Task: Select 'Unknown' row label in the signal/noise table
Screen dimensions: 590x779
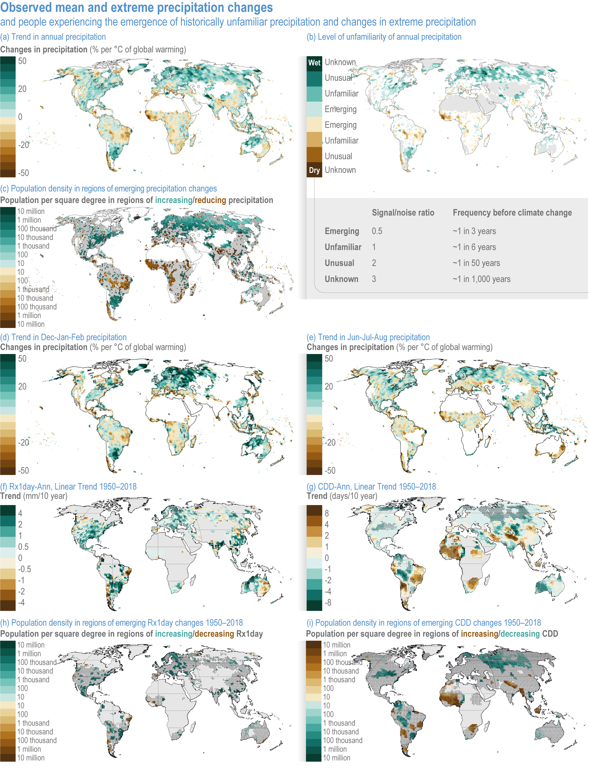Action: [x=342, y=279]
